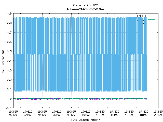
Task: Click the x-axis time label 10:00
Action: 86,115
